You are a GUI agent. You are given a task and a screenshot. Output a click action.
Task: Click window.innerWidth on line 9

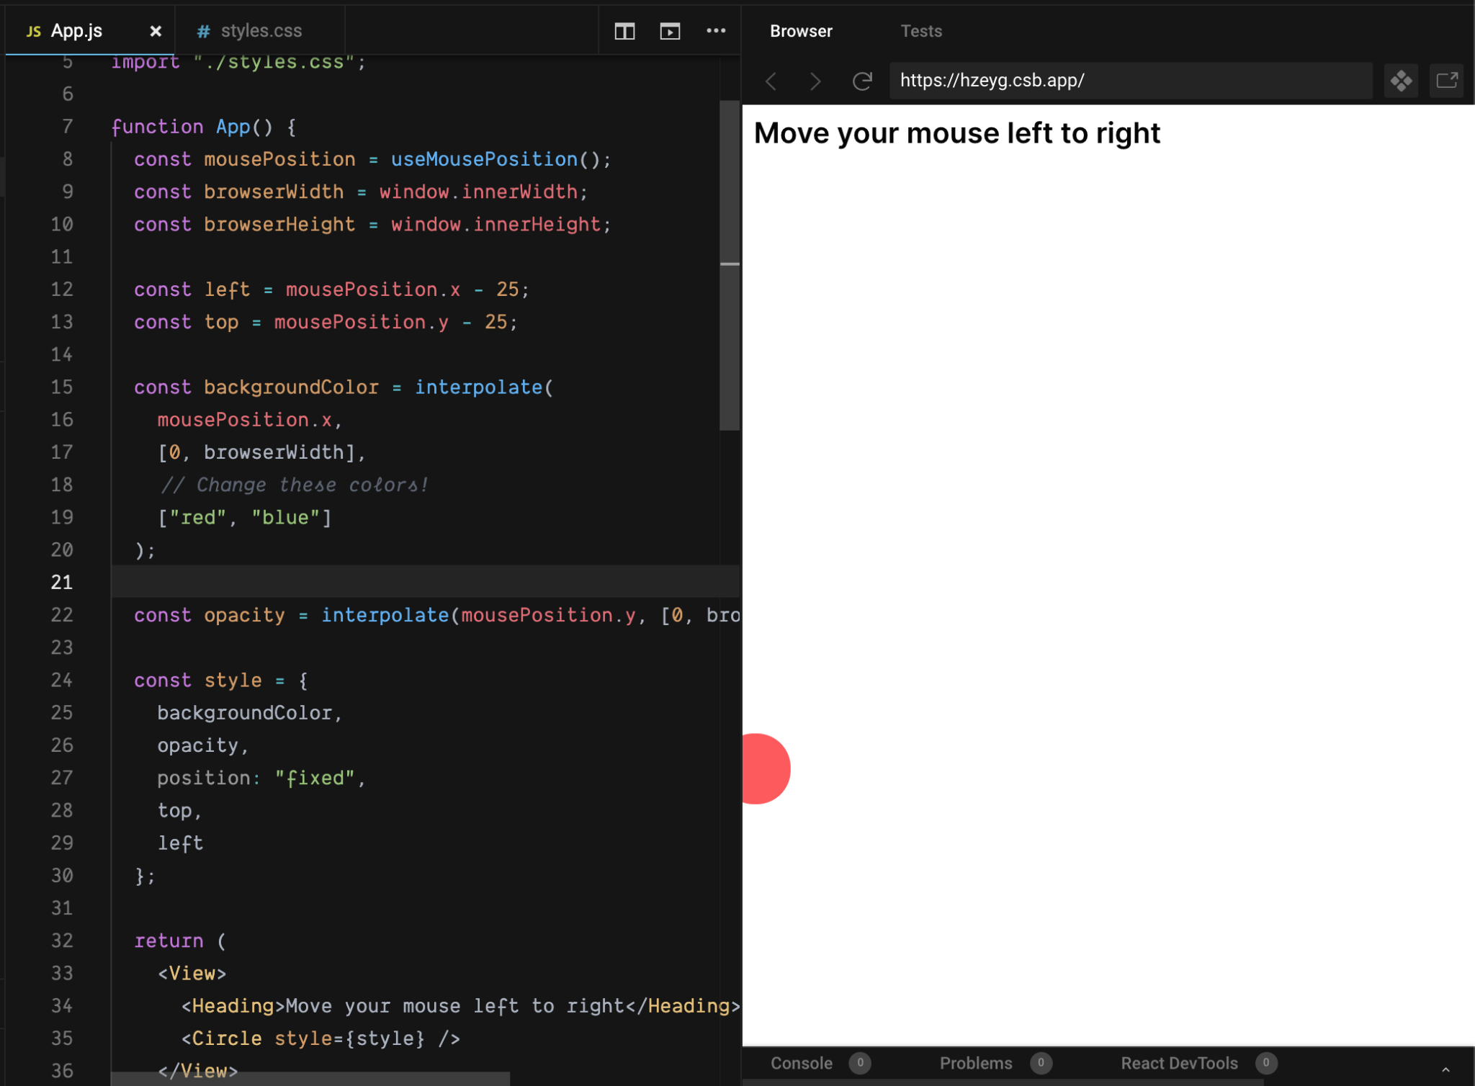478,192
